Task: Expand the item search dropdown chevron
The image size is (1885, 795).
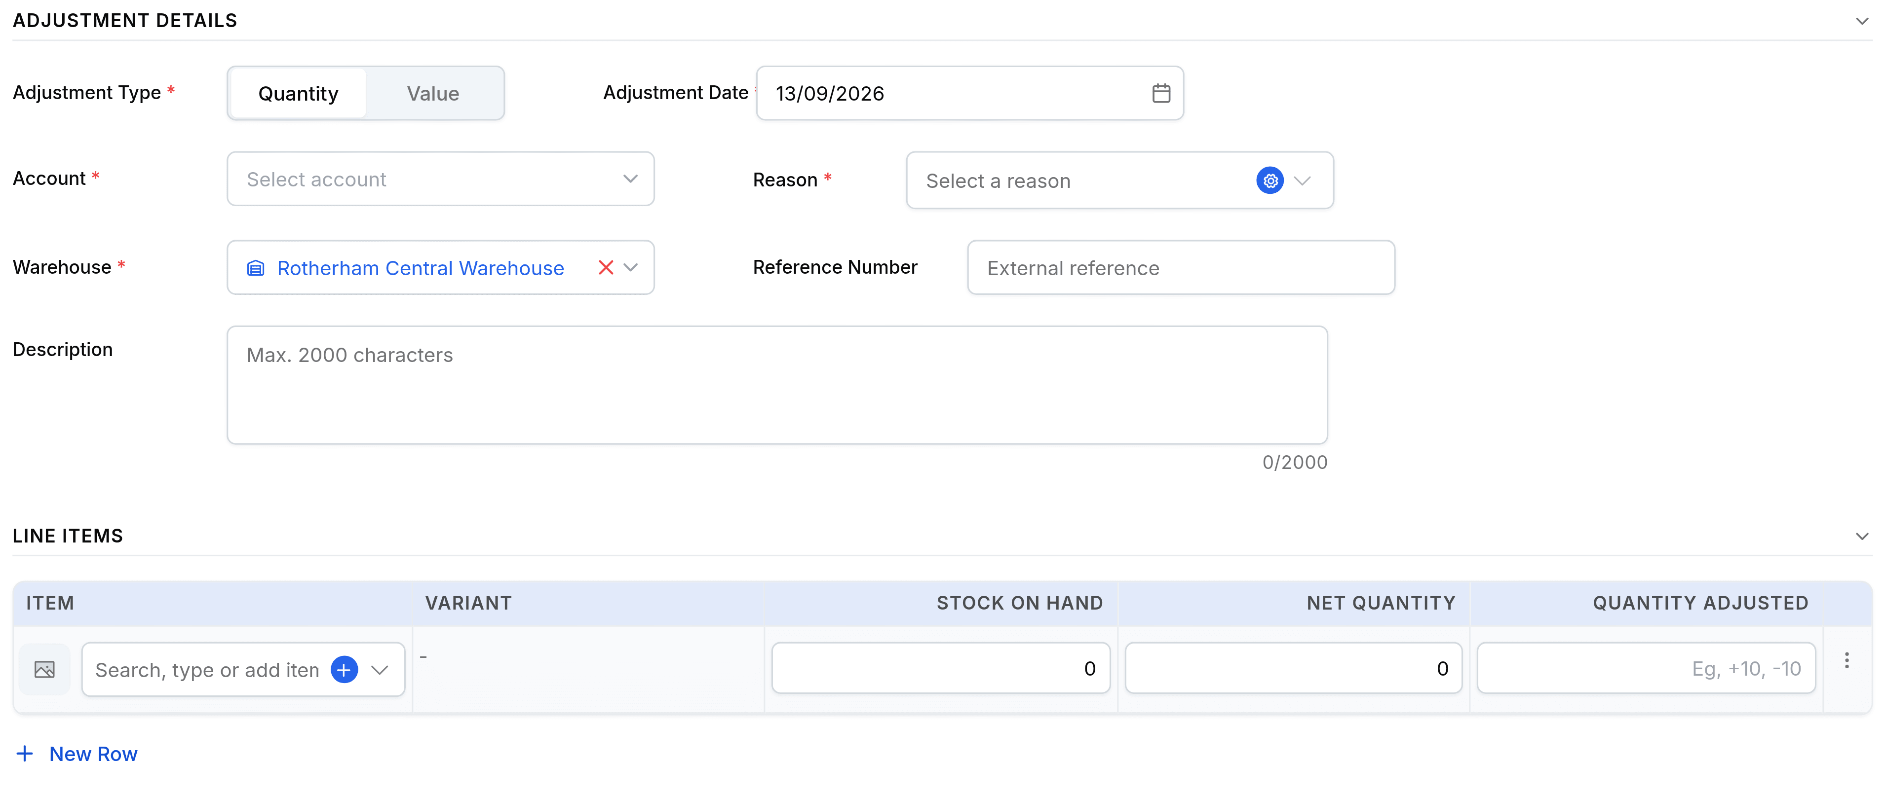Action: pyautogui.click(x=379, y=670)
